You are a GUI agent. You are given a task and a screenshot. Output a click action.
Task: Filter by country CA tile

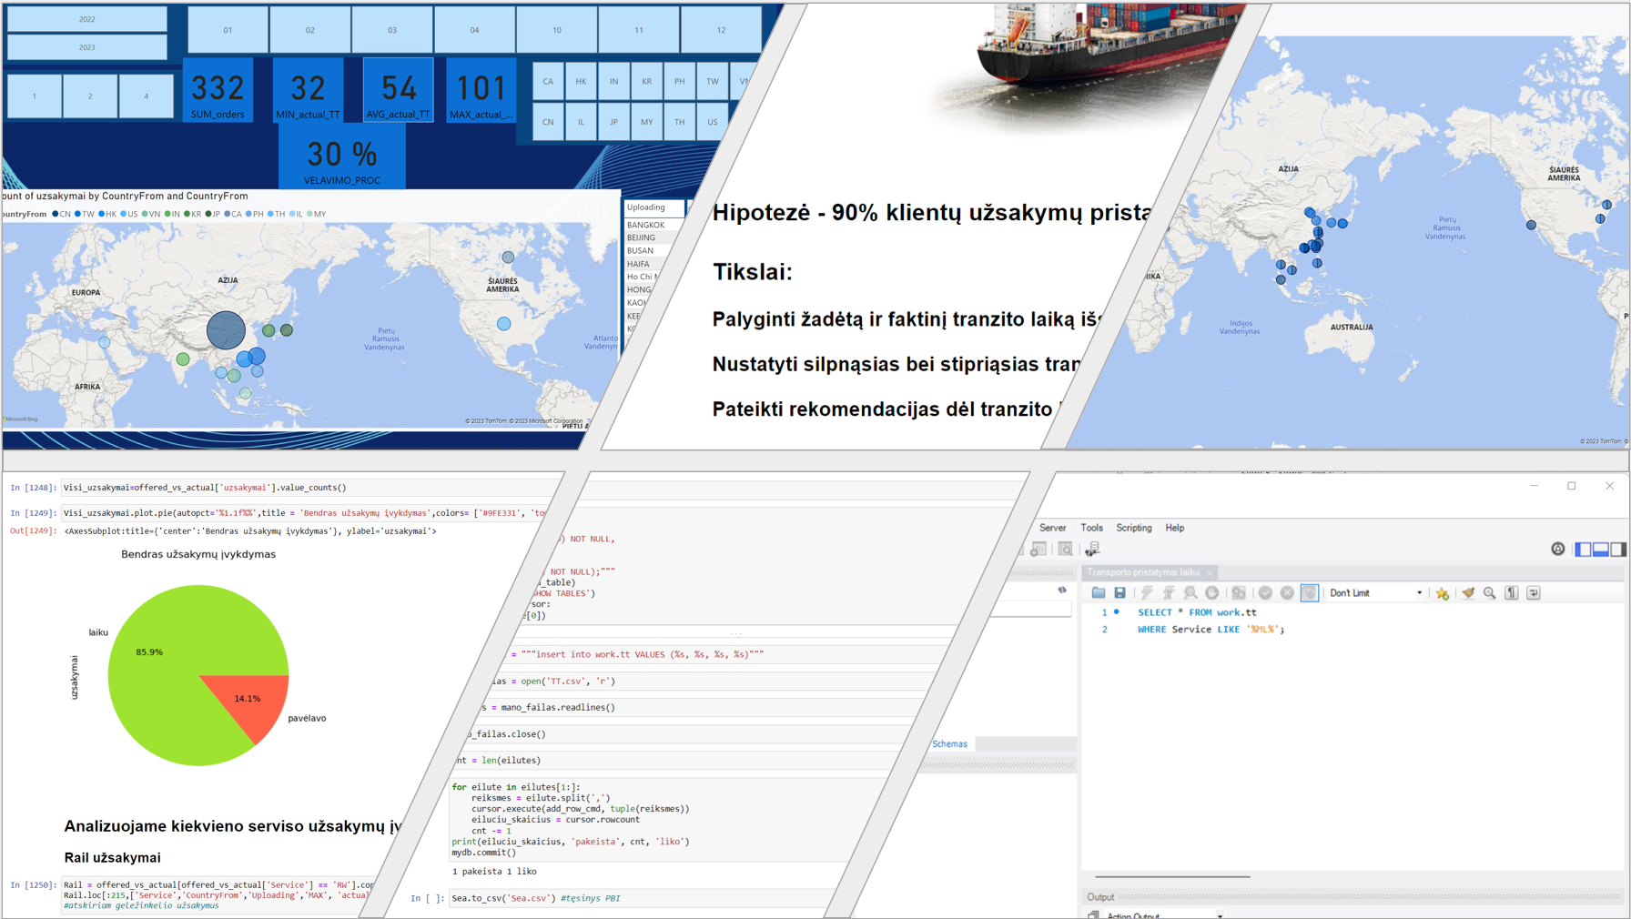point(548,81)
